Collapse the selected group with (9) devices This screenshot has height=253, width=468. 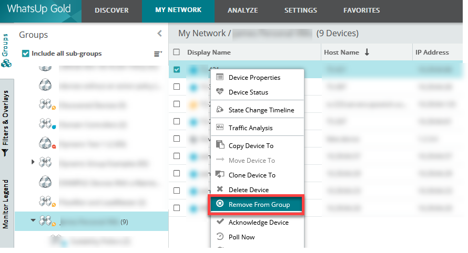click(x=33, y=220)
